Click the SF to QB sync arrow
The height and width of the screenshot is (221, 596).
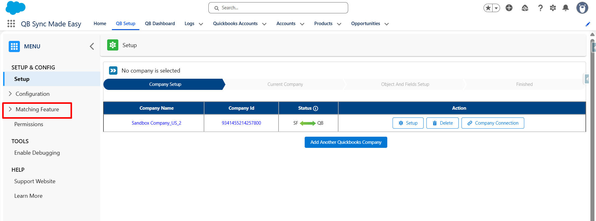(x=308, y=123)
